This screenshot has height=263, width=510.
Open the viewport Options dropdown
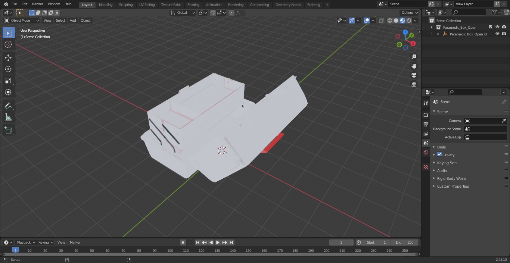point(410,13)
